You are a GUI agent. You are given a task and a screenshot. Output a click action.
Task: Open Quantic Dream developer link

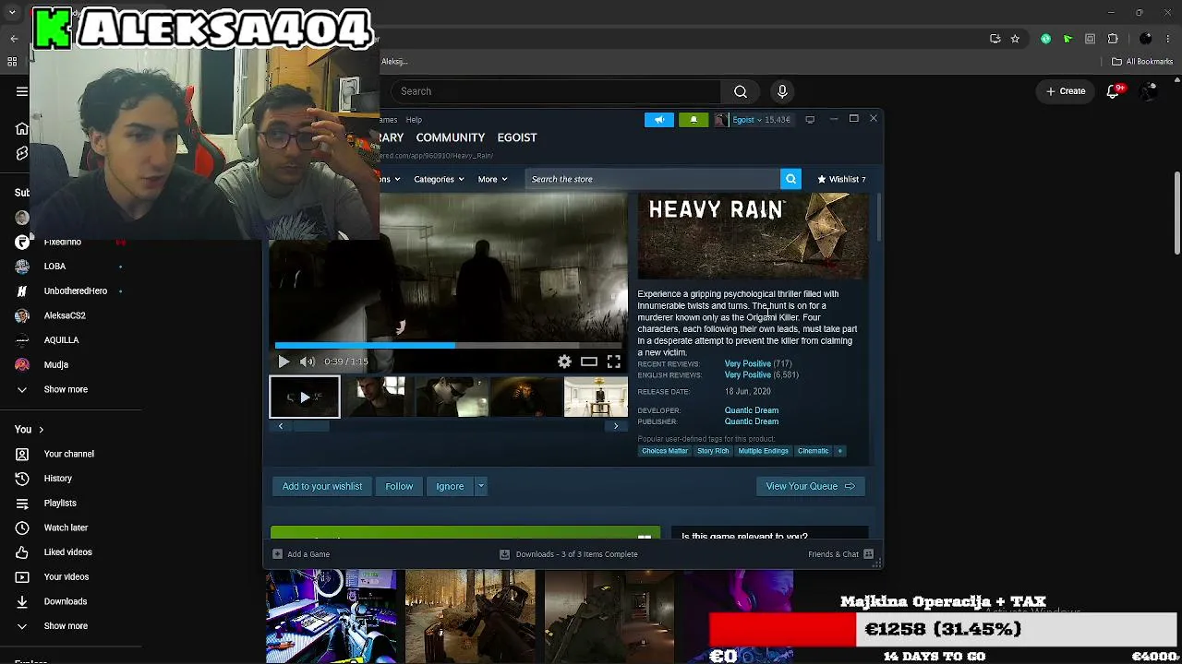(x=752, y=410)
